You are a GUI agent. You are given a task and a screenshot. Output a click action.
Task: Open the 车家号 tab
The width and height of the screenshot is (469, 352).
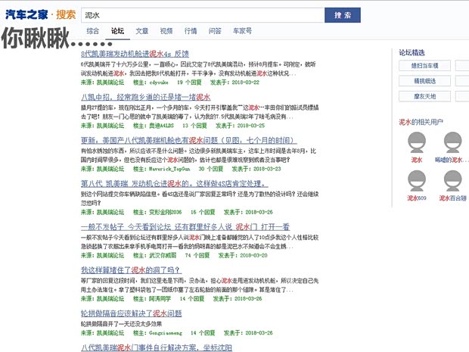tap(242, 31)
